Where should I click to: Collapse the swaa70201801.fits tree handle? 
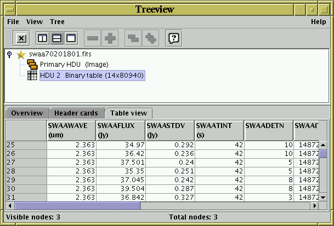pos(9,55)
